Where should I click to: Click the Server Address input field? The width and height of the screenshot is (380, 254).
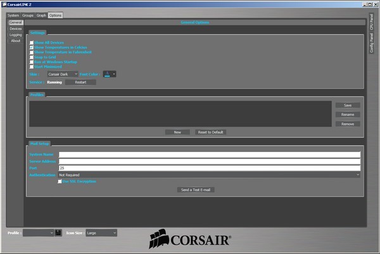click(x=210, y=162)
